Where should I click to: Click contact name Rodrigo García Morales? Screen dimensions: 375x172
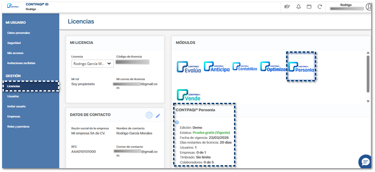click(134, 133)
